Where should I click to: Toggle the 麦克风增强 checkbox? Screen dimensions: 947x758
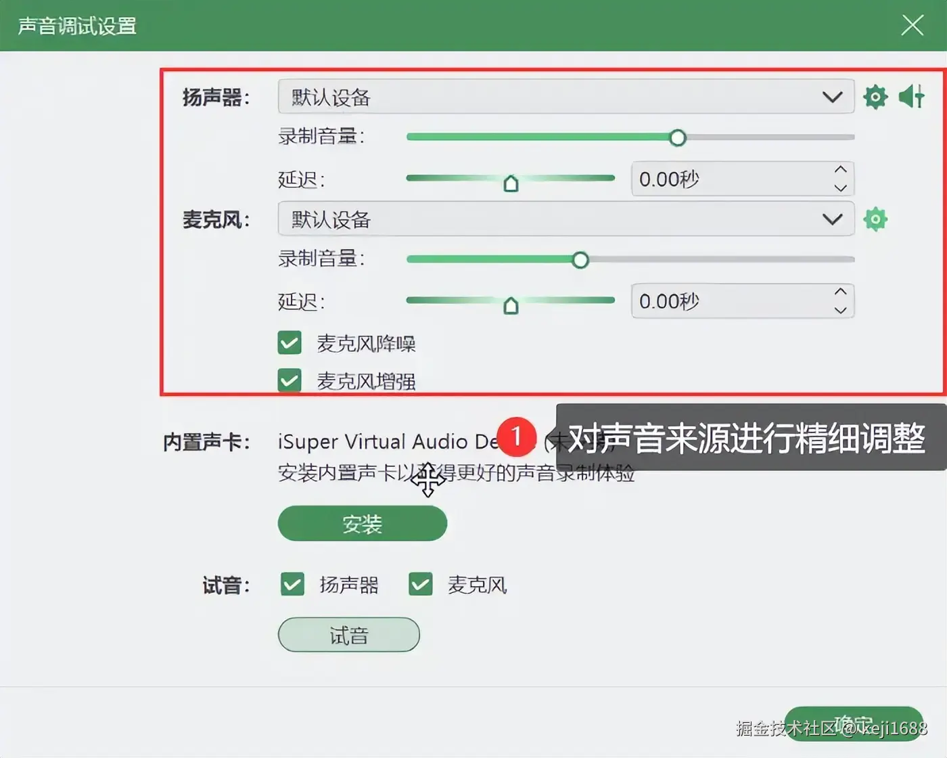click(290, 380)
